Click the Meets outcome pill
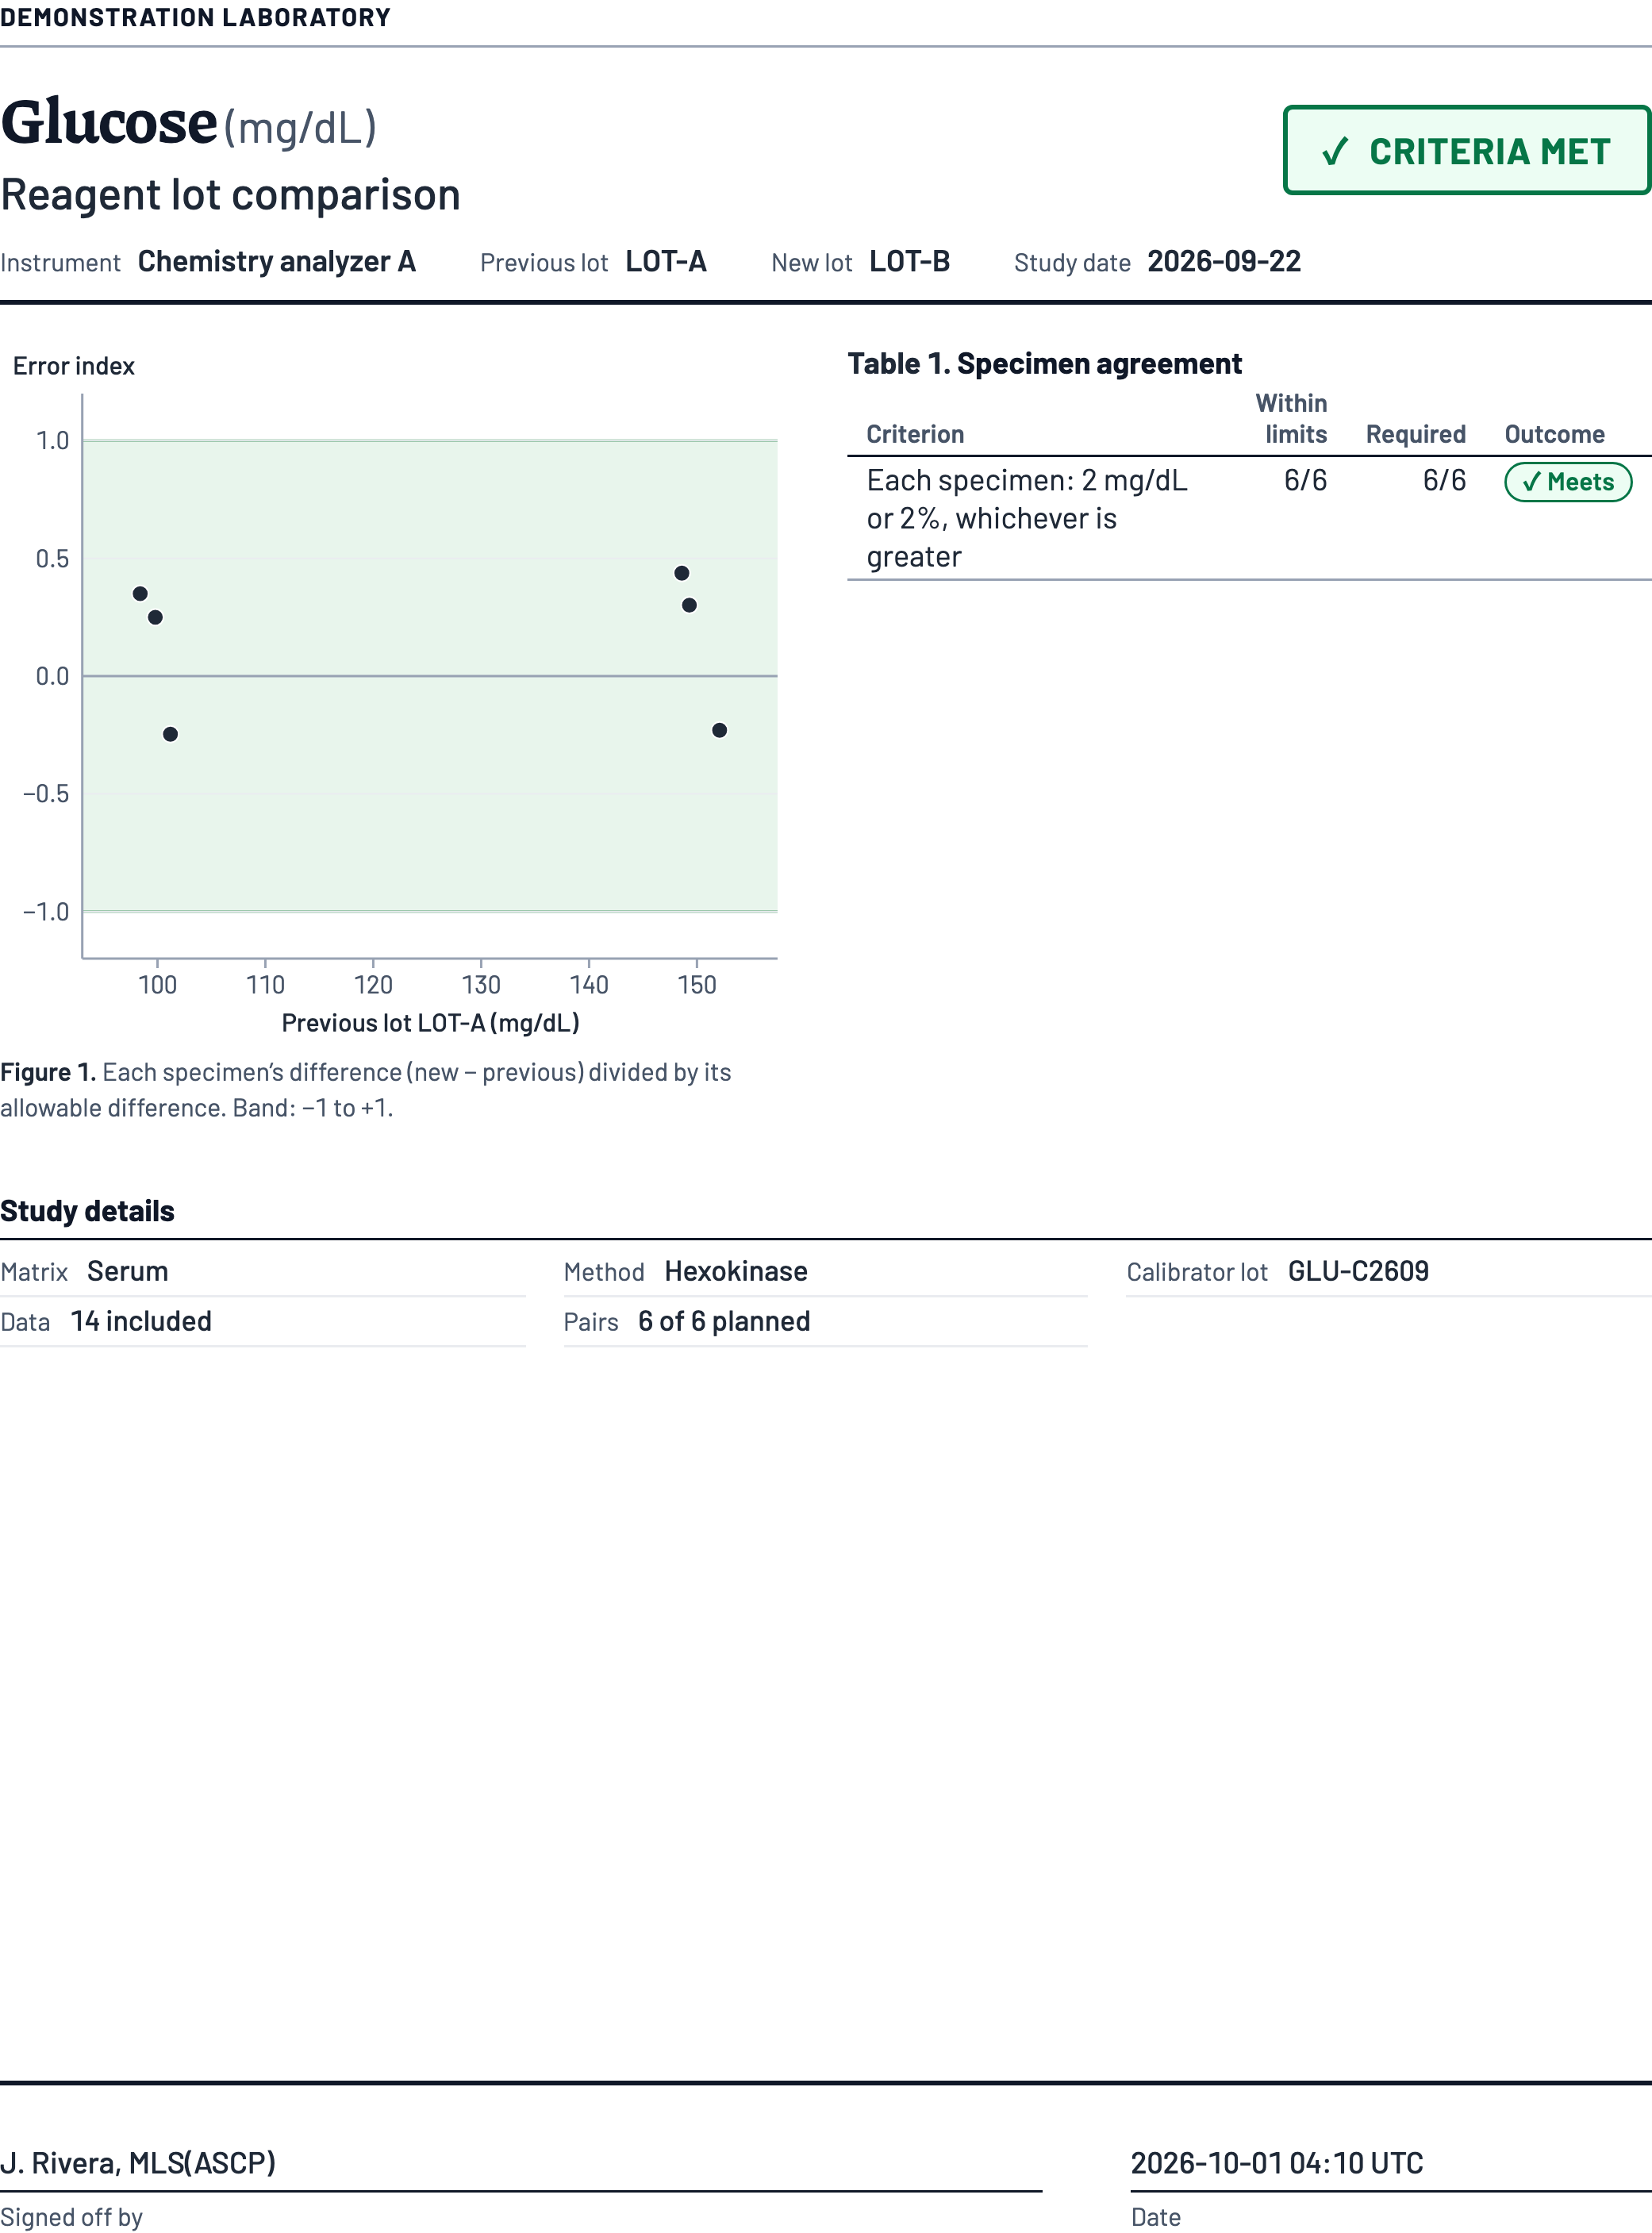Screen dimensions: 1652x2233 pyautogui.click(x=1567, y=482)
